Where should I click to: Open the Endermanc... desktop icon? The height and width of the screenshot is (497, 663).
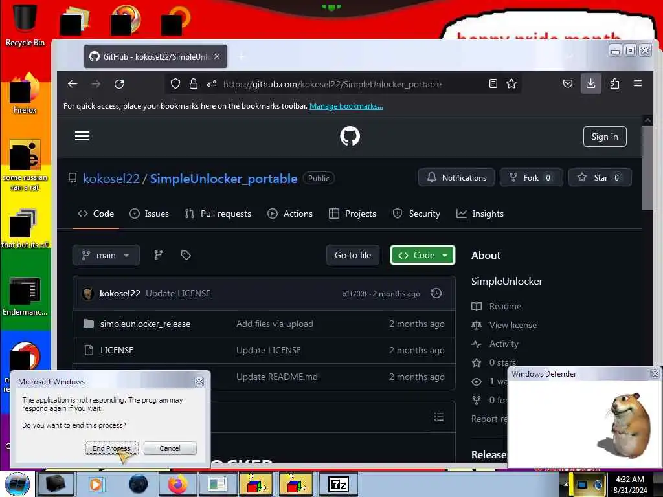(x=25, y=296)
